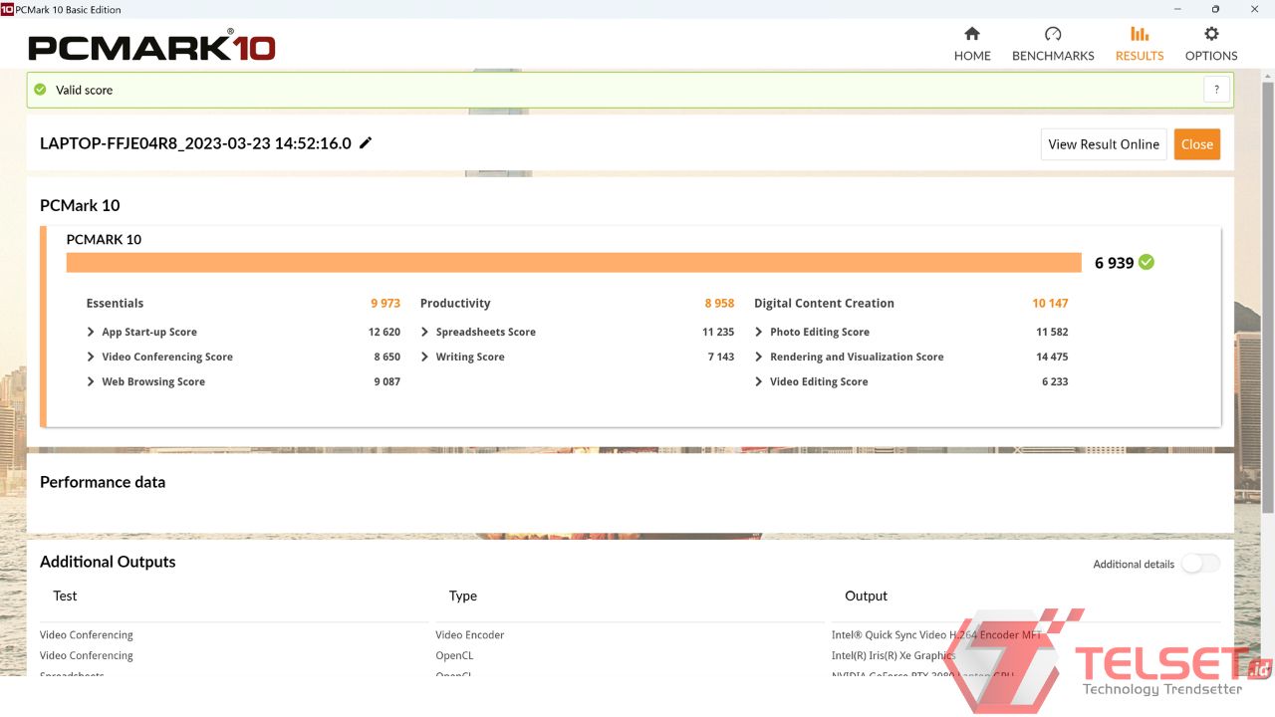This screenshot has height=717, width=1275.
Task: Click the question mark help icon
Action: click(1216, 90)
